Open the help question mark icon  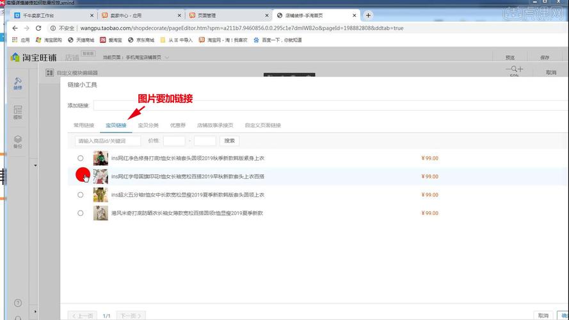pyautogui.click(x=17, y=303)
